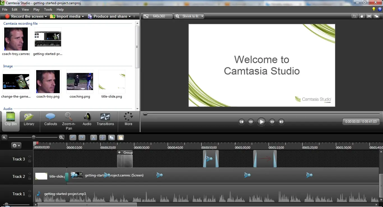Detach the preview window

pyautogui.click(x=376, y=16)
